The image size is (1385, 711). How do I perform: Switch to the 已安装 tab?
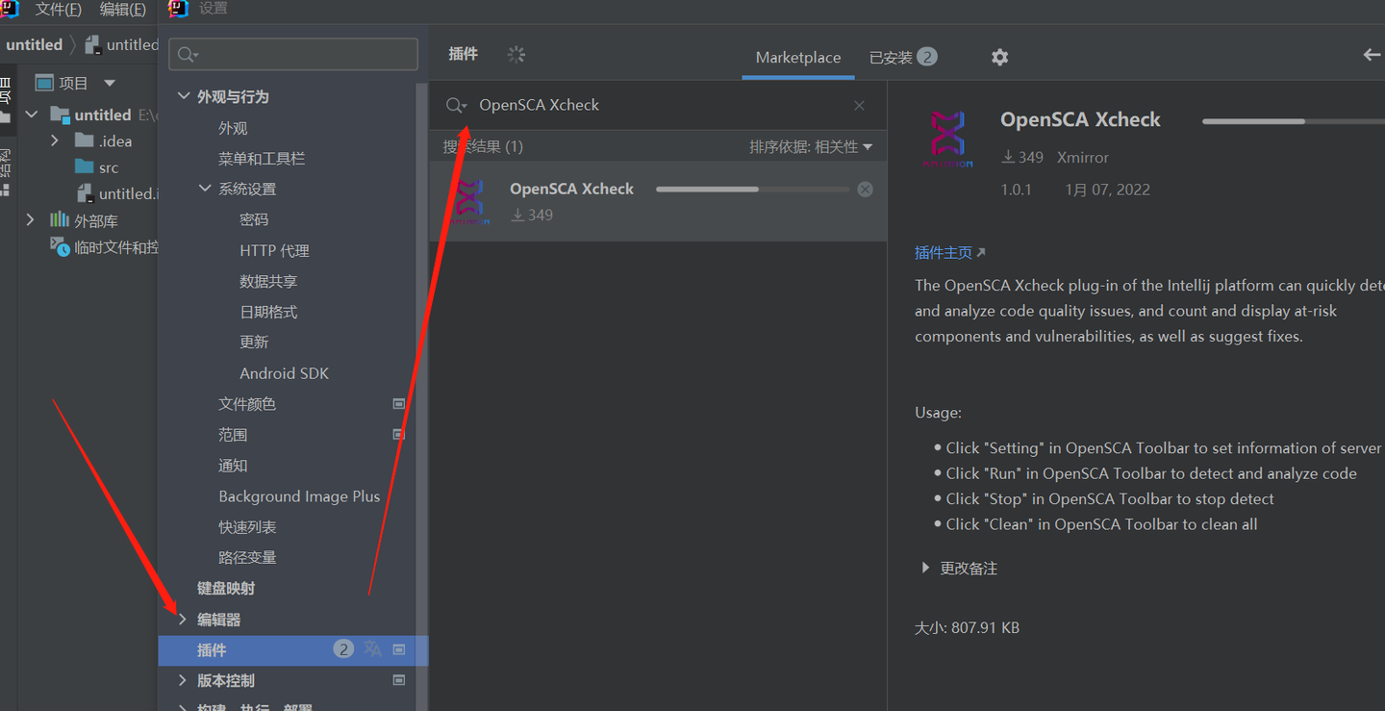coord(901,58)
